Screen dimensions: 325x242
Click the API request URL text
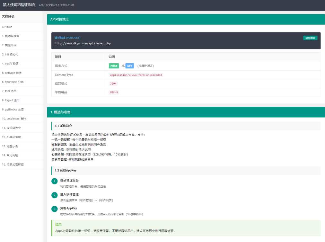pos(83,43)
